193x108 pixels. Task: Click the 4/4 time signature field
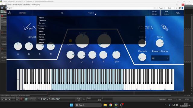tap(84, 99)
